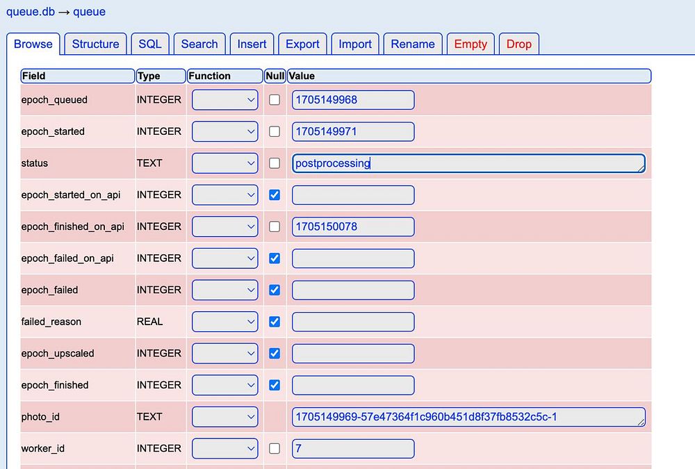Viewport: 695px width, 469px height.
Task: Open Function dropdown for status
Action: click(224, 163)
